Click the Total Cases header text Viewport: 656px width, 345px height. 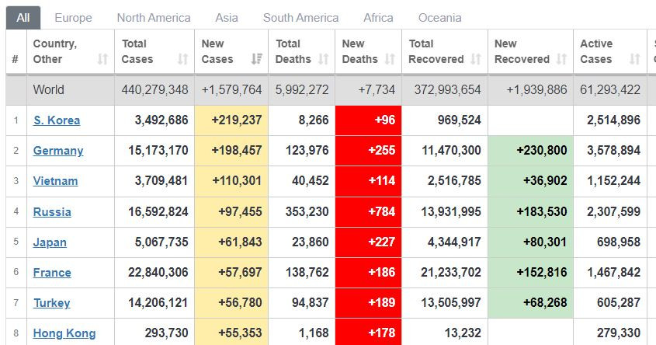[x=137, y=51]
